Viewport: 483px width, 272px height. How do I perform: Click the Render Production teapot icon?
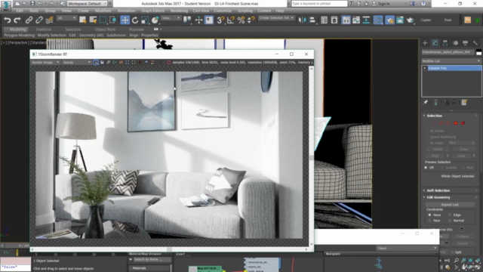[410, 20]
